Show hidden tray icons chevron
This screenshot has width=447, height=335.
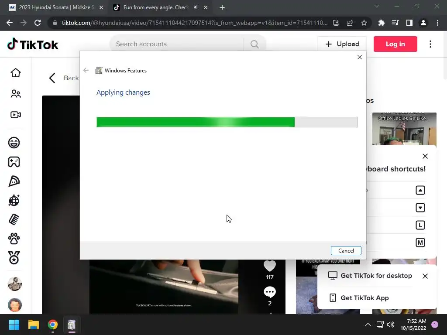[368, 325]
